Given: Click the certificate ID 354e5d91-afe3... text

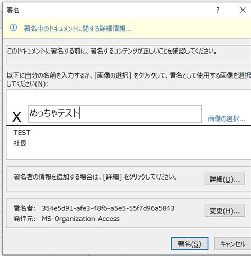Looking at the screenshot, I should pyautogui.click(x=108, y=208).
